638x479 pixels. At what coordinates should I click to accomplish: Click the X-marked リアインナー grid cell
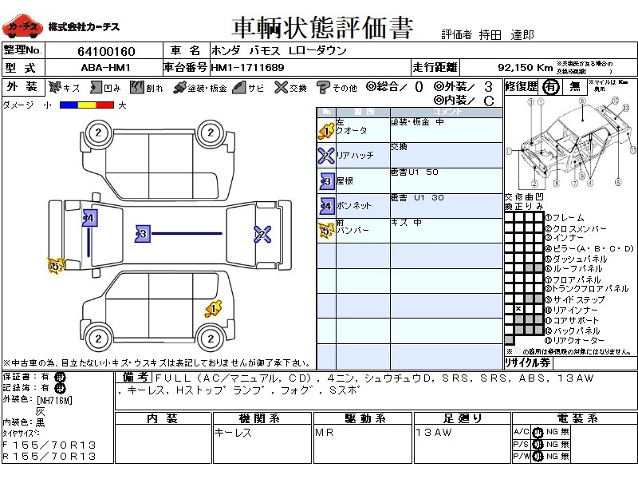click(518, 309)
